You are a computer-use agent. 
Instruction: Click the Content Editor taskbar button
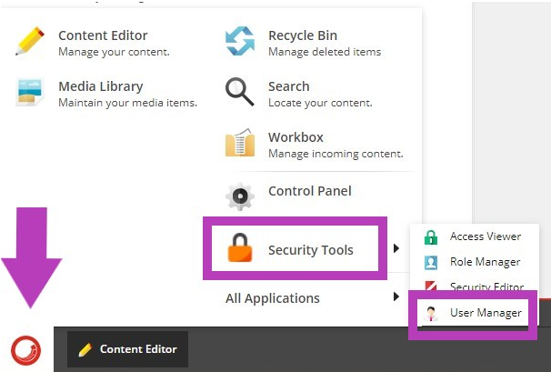(x=127, y=349)
